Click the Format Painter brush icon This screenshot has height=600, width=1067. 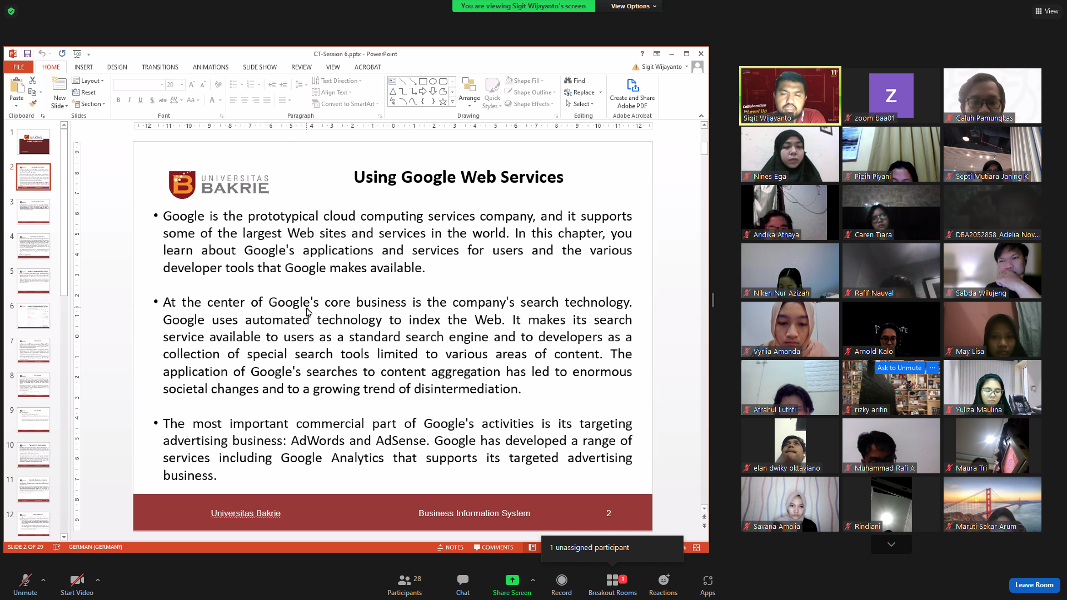coord(32,103)
